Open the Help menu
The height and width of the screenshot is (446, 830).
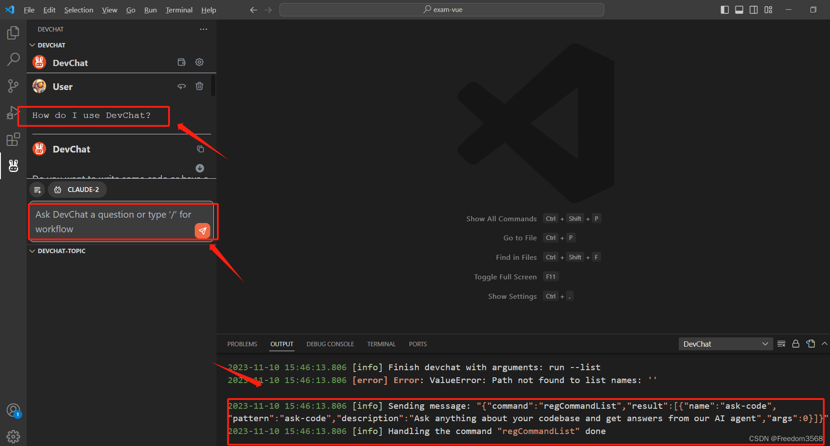coord(208,10)
